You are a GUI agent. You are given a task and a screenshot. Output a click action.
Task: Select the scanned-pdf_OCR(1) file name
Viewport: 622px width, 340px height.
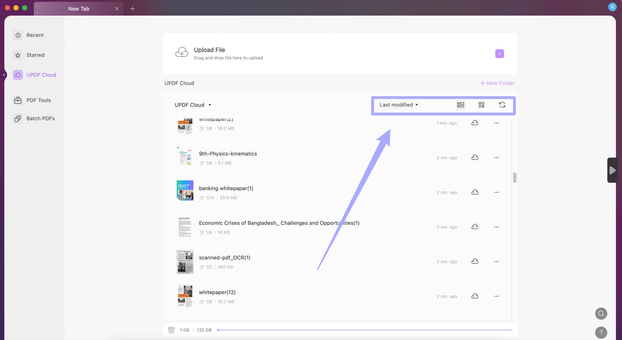click(225, 258)
